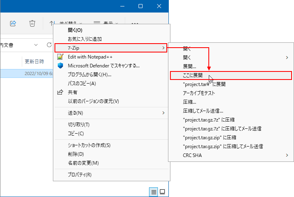
Task: Expand the second 開く submenu arrow in 7-Zip
Action: coord(287,58)
